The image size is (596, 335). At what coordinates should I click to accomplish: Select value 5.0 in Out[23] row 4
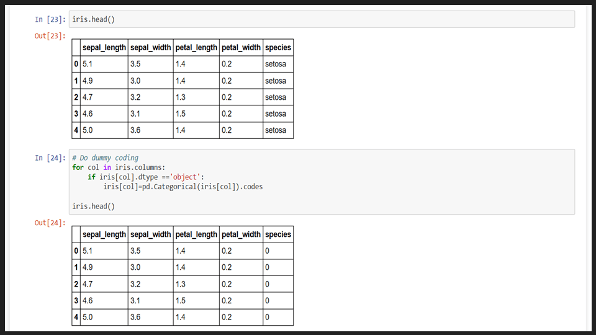click(88, 130)
